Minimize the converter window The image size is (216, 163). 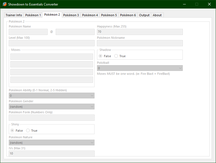[x=184, y=4]
